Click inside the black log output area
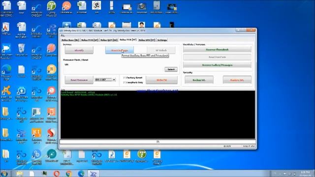 point(157,115)
